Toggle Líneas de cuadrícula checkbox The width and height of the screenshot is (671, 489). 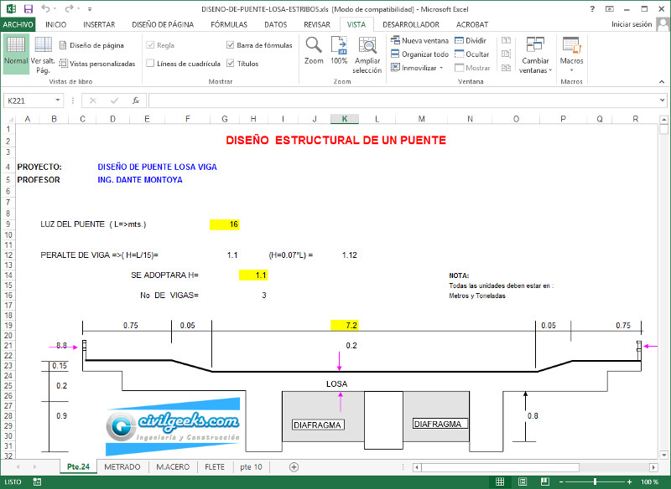point(150,64)
